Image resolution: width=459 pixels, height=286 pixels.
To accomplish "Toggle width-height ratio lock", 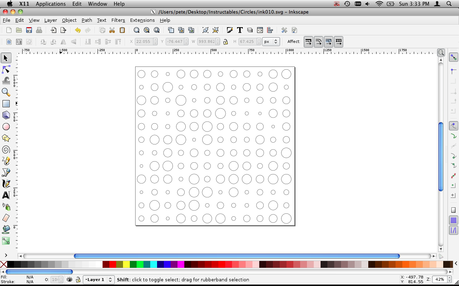I will (x=226, y=42).
